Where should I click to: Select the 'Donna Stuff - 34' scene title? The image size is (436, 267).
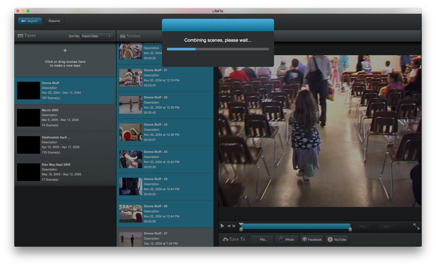pos(156,152)
